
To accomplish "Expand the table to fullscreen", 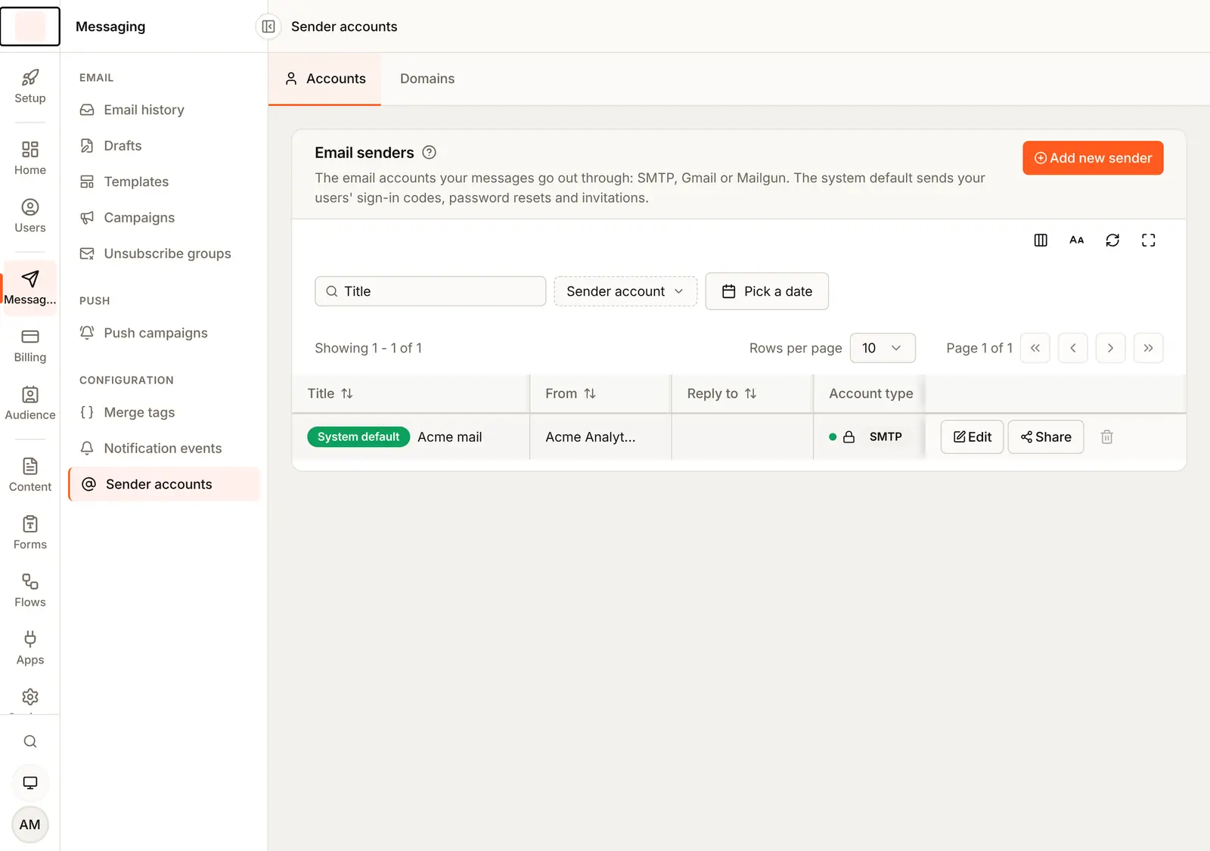I will pyautogui.click(x=1149, y=240).
